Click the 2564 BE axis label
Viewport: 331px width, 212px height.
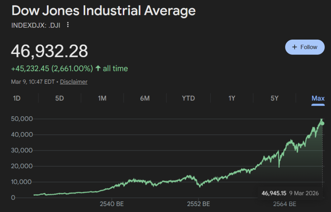[x=285, y=204]
